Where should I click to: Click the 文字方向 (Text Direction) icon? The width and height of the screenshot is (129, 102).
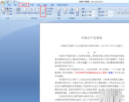point(18,10)
